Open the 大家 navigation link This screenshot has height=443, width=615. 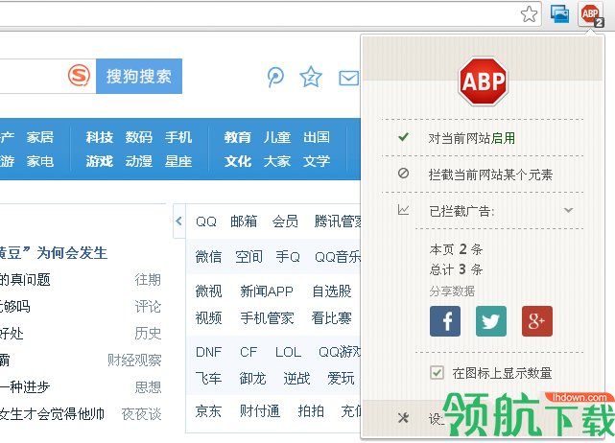point(277,161)
